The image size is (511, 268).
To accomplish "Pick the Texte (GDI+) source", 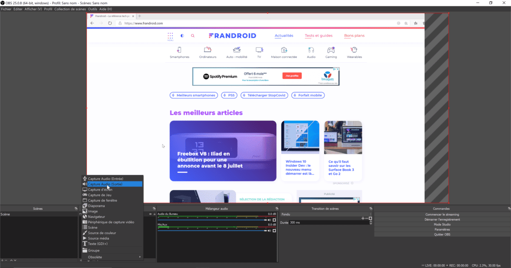I will (x=98, y=244).
